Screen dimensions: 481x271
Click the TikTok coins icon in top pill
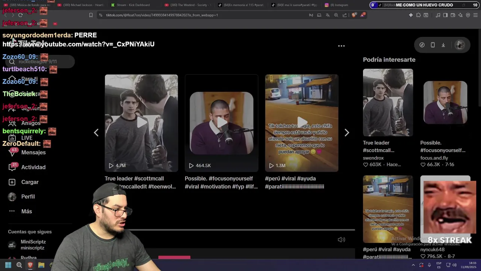click(422, 45)
